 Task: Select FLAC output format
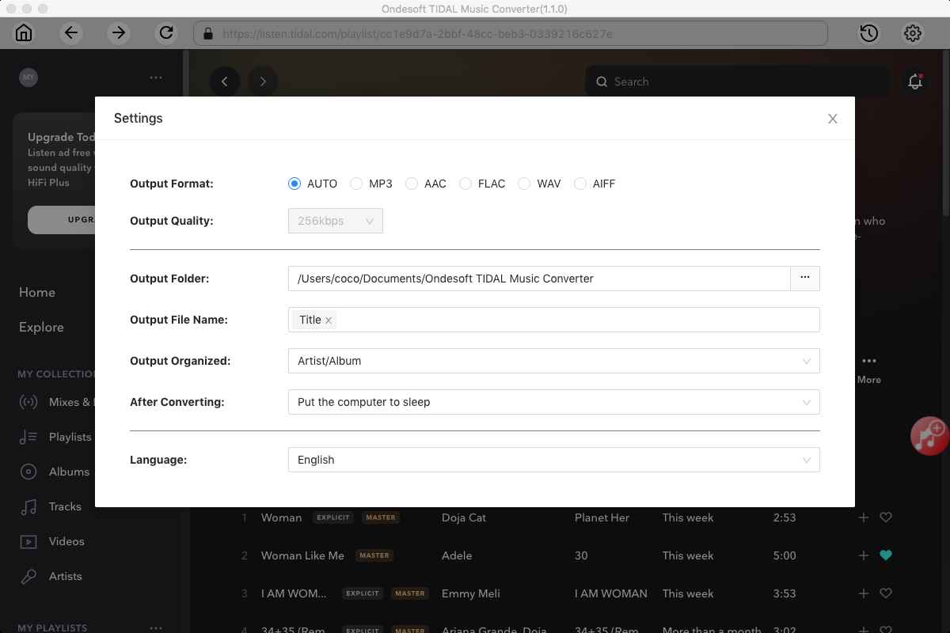click(465, 184)
